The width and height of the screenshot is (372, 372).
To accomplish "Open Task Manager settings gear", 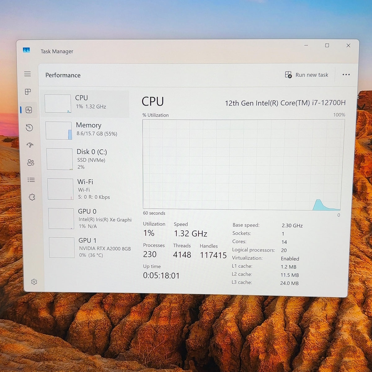I will pyautogui.click(x=34, y=281).
